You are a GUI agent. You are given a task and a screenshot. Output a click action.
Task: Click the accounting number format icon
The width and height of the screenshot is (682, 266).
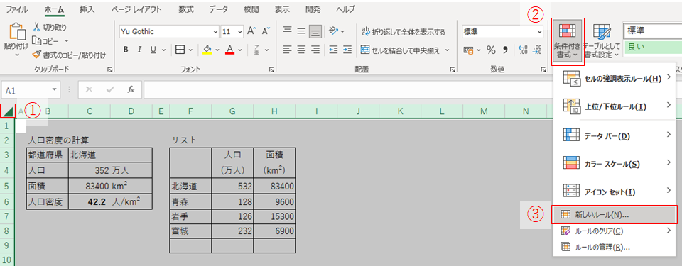coord(469,50)
